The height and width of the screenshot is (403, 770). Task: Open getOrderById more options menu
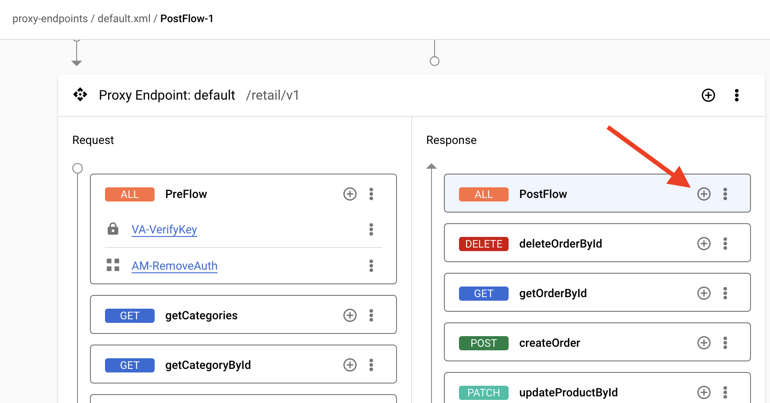(725, 293)
